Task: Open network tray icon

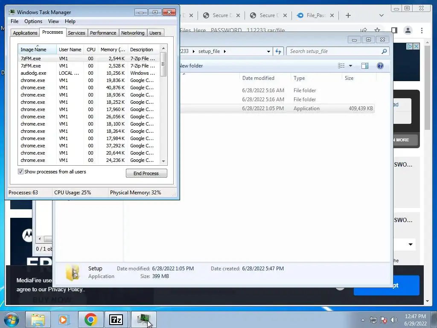Action: 373,320
